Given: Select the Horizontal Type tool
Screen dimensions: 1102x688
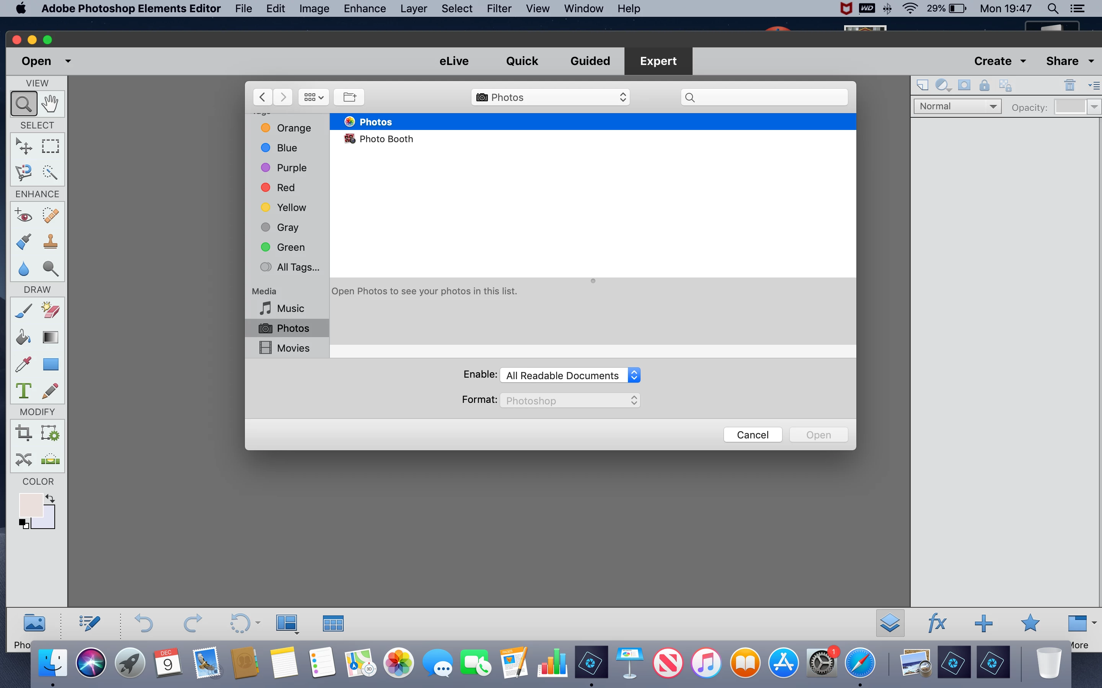Looking at the screenshot, I should 24,390.
